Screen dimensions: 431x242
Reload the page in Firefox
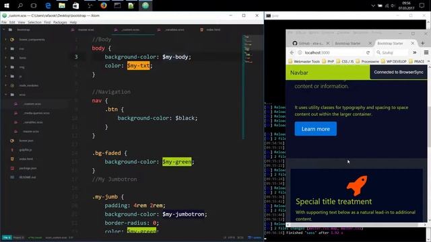[368, 52]
